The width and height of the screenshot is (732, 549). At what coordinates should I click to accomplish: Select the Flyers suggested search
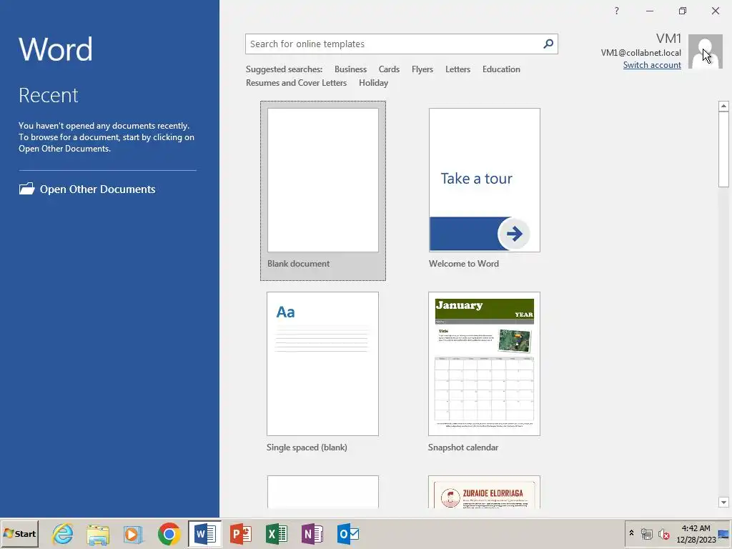click(x=422, y=69)
